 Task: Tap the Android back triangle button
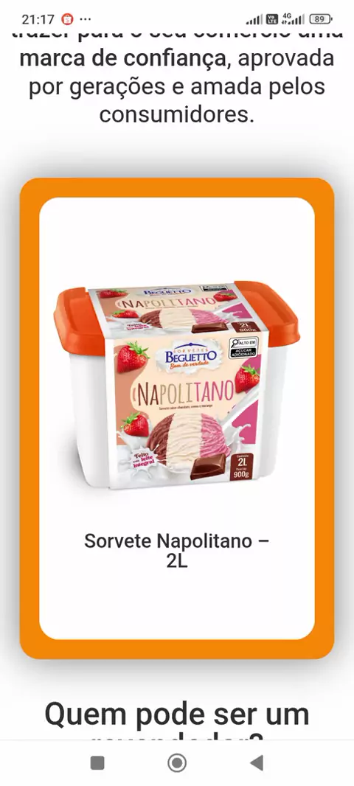click(x=257, y=763)
